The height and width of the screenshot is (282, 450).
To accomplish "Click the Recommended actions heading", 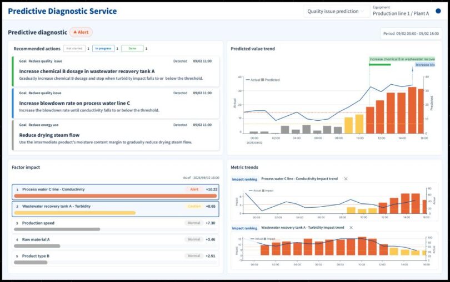I will [x=37, y=49].
